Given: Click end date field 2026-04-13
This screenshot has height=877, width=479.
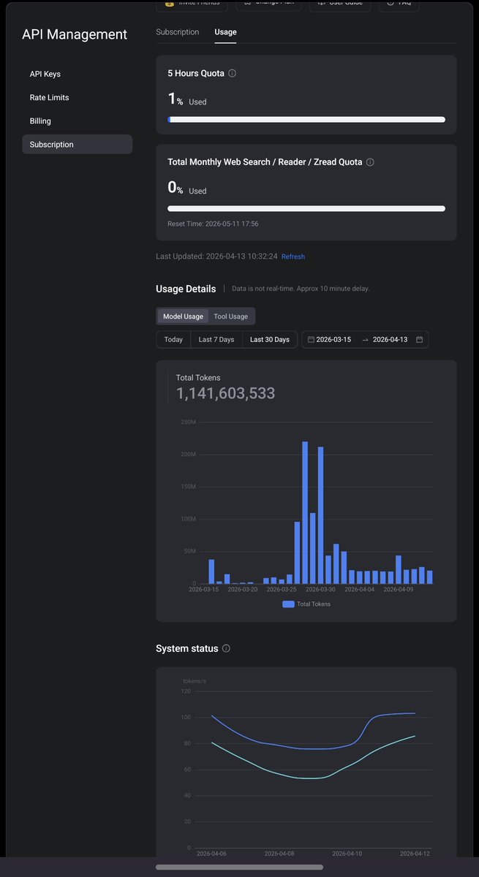Looking at the screenshot, I should click(x=391, y=340).
